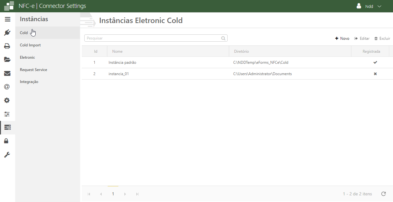Open the printer settings icon

coord(7,46)
